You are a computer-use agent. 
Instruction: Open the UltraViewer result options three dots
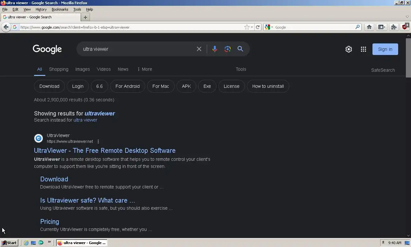pos(98,142)
